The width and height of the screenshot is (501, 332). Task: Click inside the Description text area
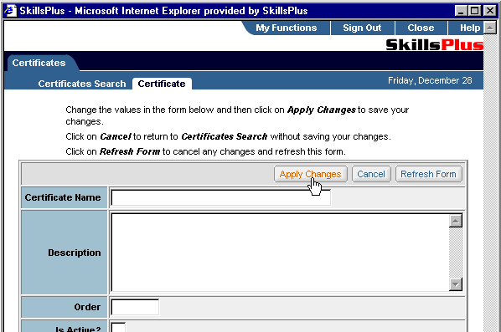(x=280, y=253)
